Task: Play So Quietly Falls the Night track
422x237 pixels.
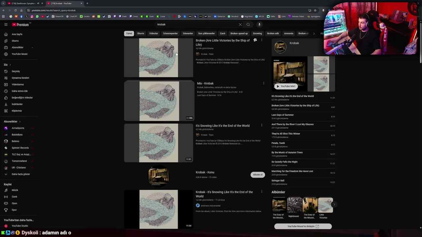Action: [x=303, y=164]
